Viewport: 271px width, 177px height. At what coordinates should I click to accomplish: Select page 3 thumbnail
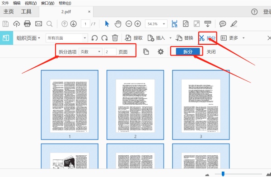coord(201,105)
